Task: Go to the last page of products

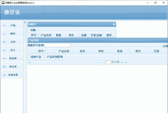Action: [x=126, y=62]
